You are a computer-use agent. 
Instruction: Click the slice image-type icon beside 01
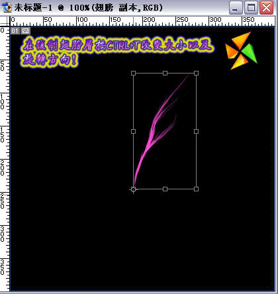tap(25, 30)
